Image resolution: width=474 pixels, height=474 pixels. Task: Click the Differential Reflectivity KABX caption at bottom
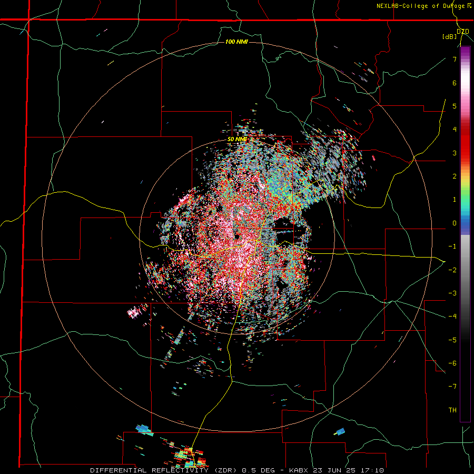tap(237, 470)
